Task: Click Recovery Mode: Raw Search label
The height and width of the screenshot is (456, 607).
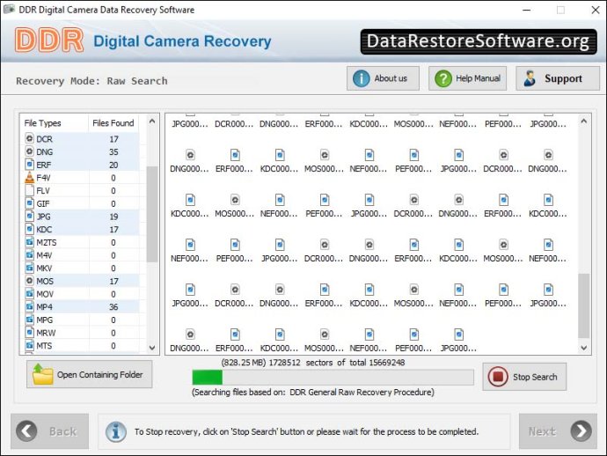Action: [x=91, y=81]
